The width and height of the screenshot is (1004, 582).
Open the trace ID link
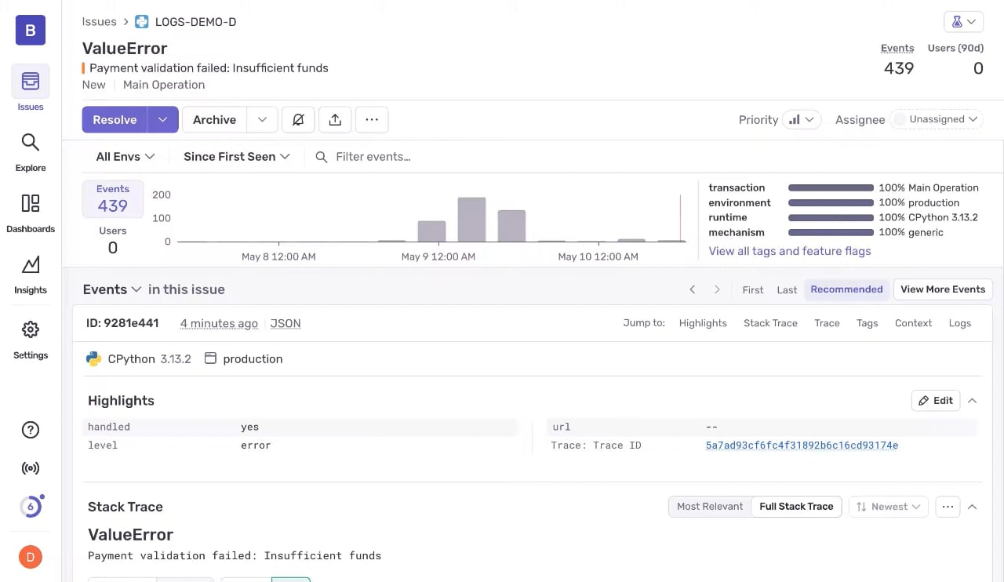(802, 446)
